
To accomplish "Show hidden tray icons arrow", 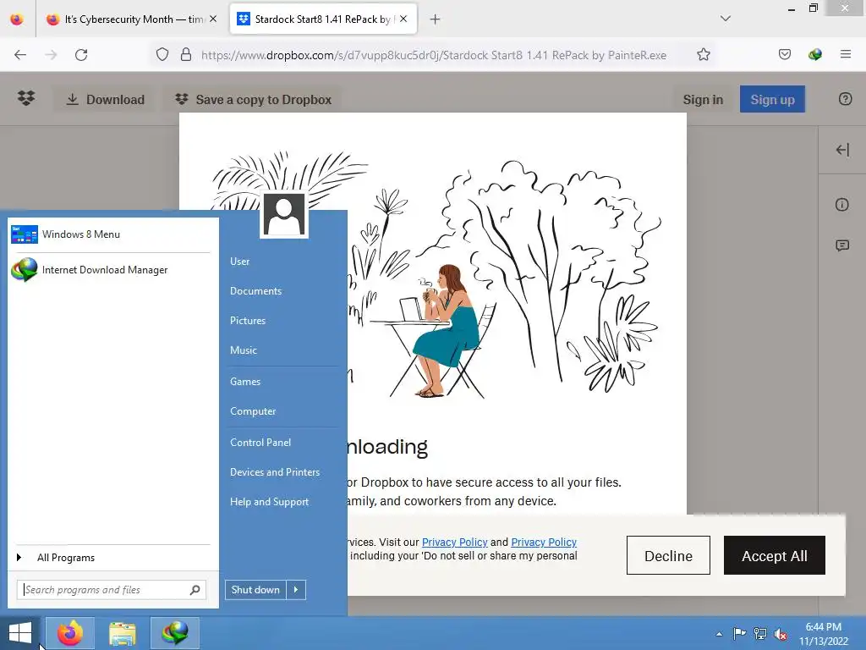I will point(719,634).
